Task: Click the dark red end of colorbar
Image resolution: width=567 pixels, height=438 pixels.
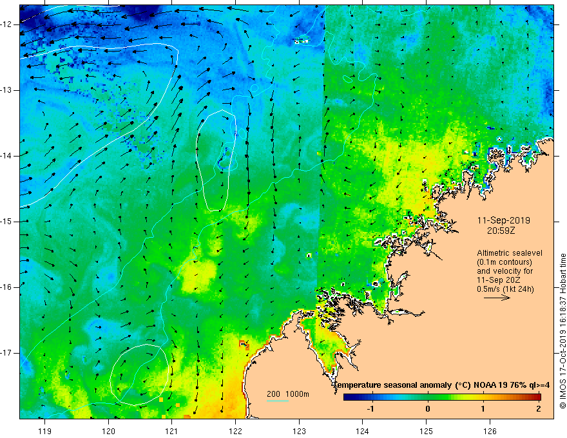Action: [x=538, y=397]
